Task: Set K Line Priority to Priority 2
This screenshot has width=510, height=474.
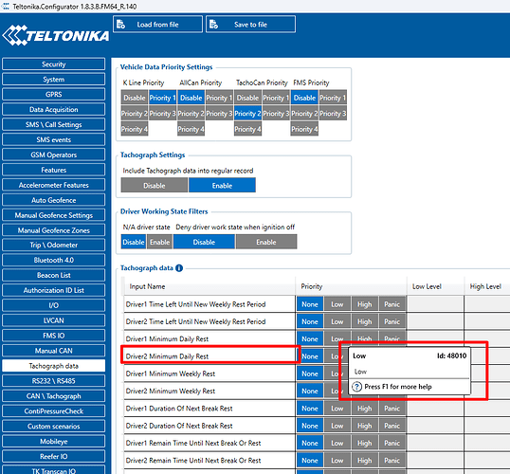Action: [x=135, y=114]
